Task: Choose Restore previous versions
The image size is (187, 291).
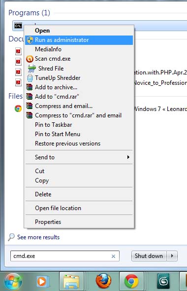Action: point(79,144)
